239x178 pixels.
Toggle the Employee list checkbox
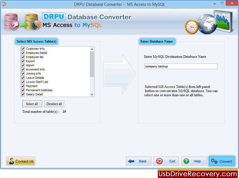click(x=23, y=57)
